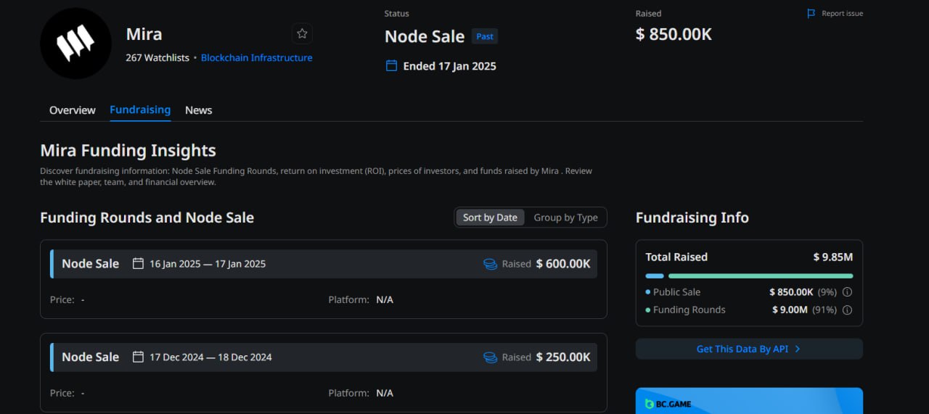
Task: Click Platform N/A in the December round
Action: [361, 393]
